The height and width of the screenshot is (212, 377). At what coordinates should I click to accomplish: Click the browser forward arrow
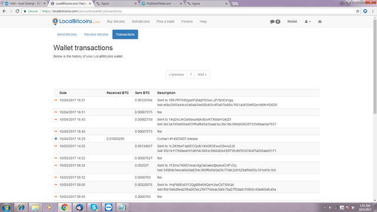pos(11,11)
